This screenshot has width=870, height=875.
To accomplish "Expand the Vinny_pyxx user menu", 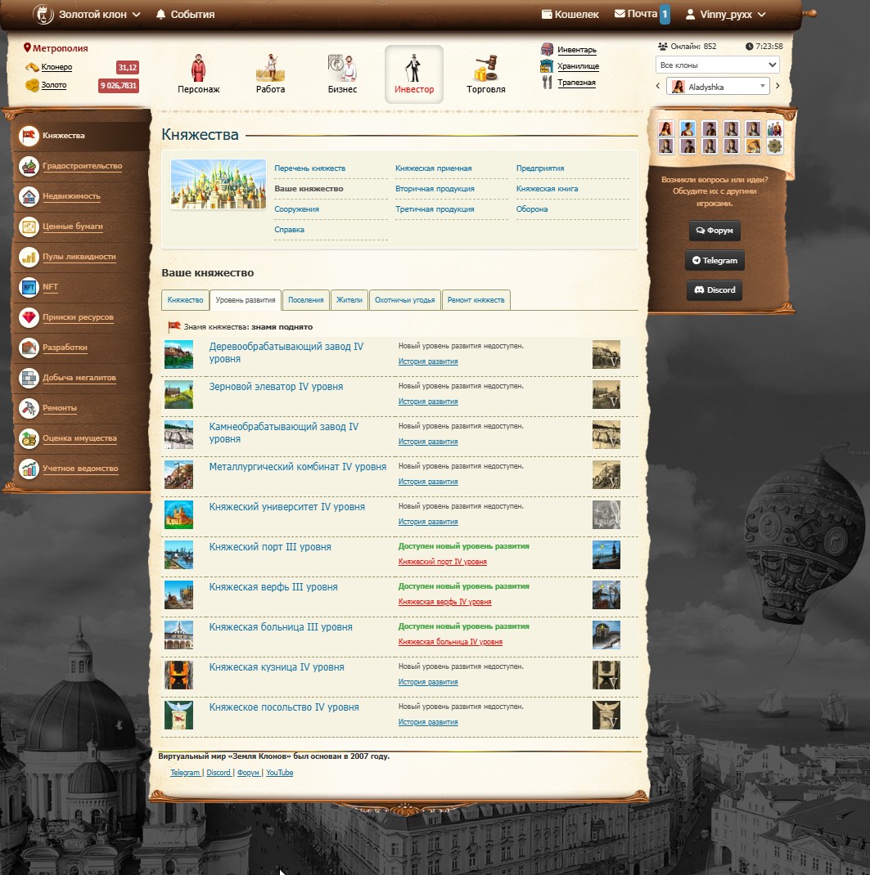I will click(725, 15).
